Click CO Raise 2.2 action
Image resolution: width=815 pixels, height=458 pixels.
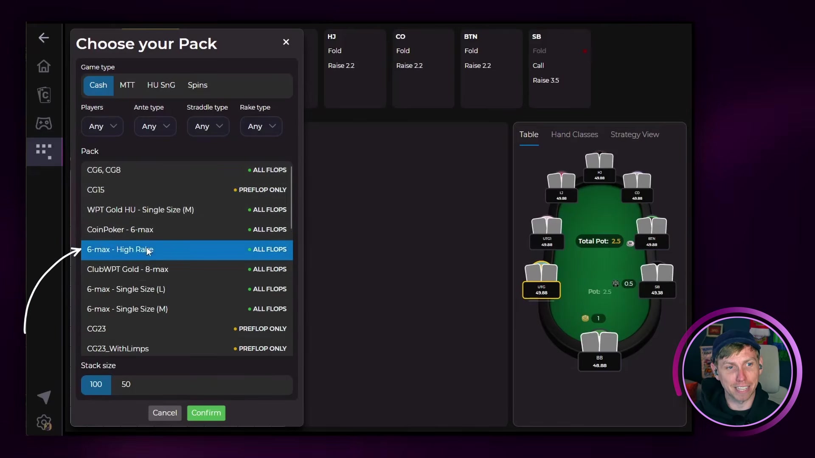[409, 66]
